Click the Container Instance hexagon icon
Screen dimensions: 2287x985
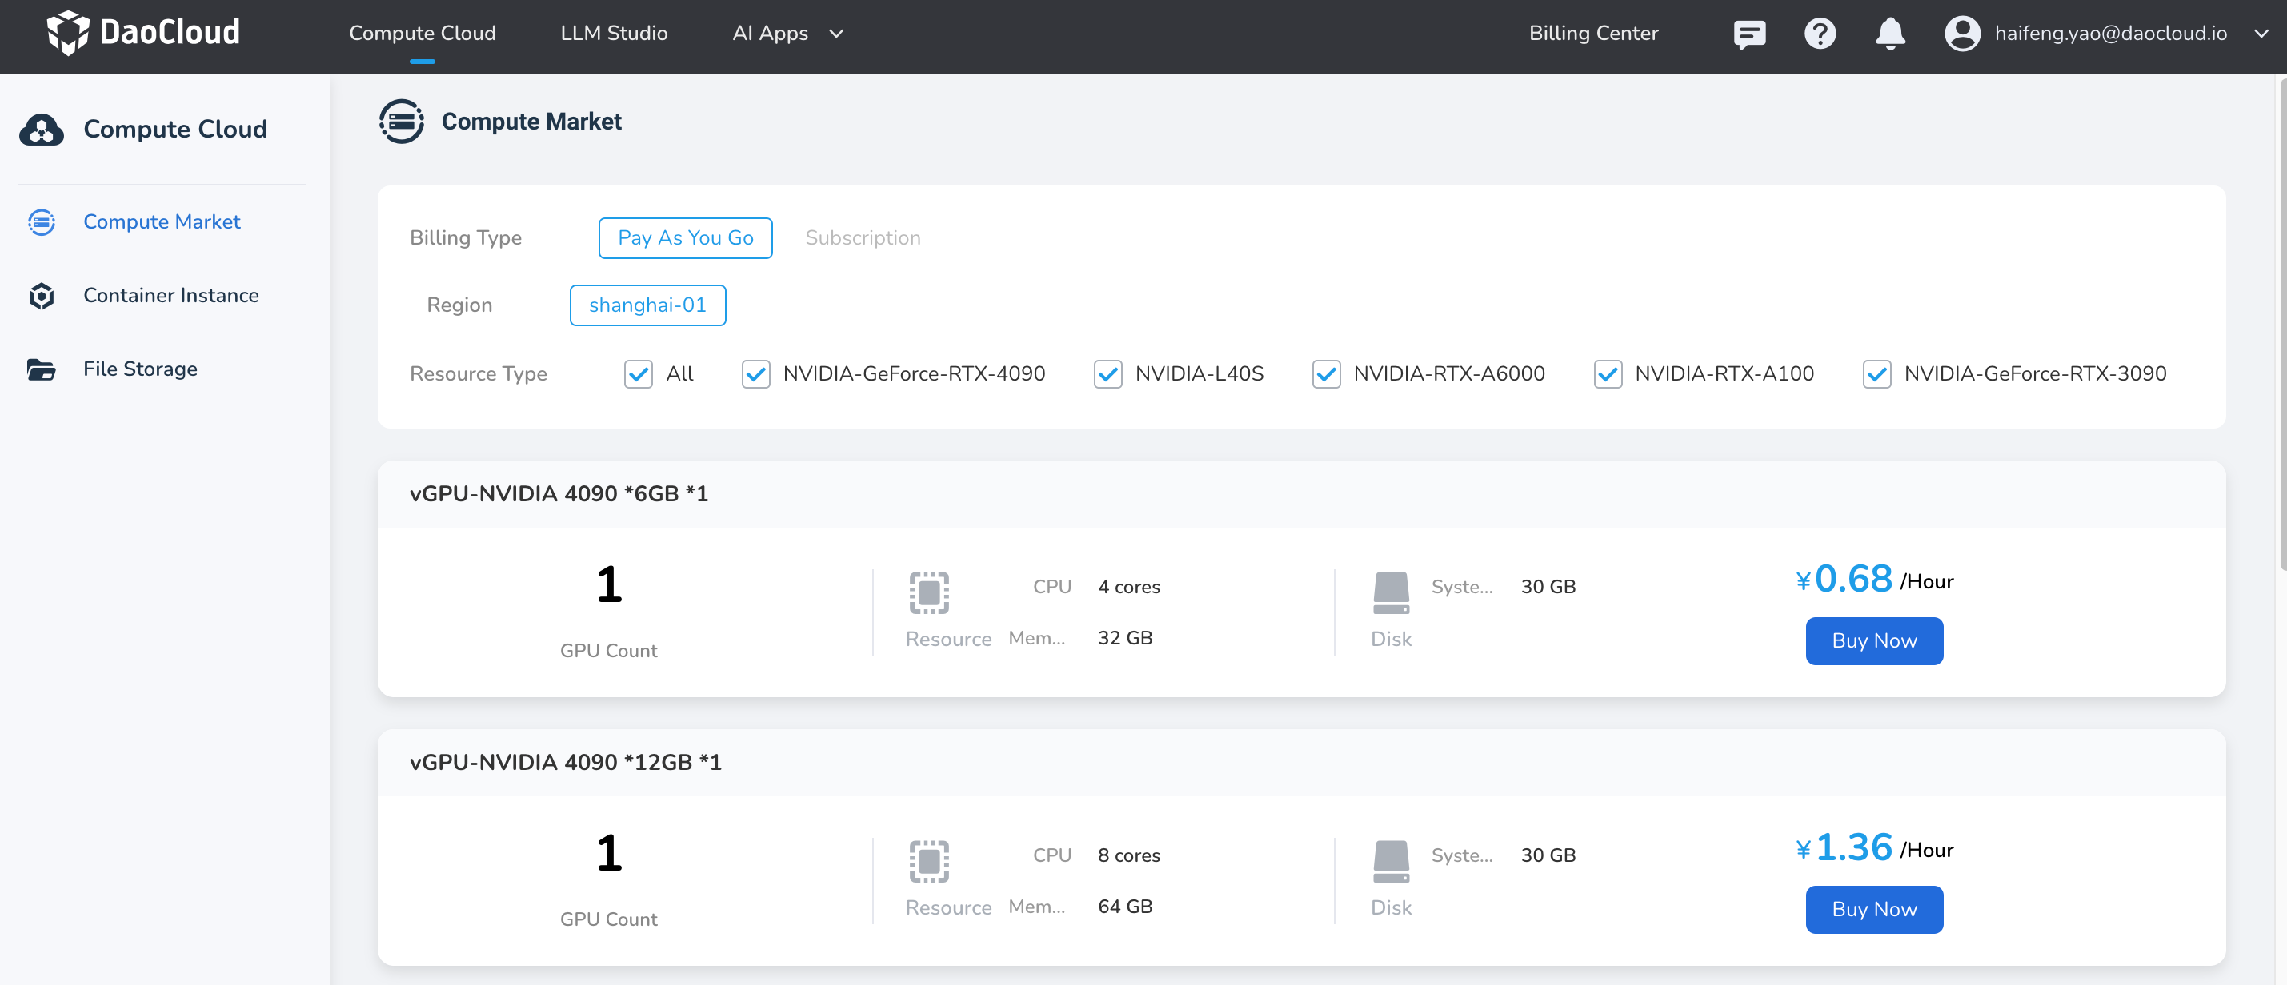coord(42,296)
